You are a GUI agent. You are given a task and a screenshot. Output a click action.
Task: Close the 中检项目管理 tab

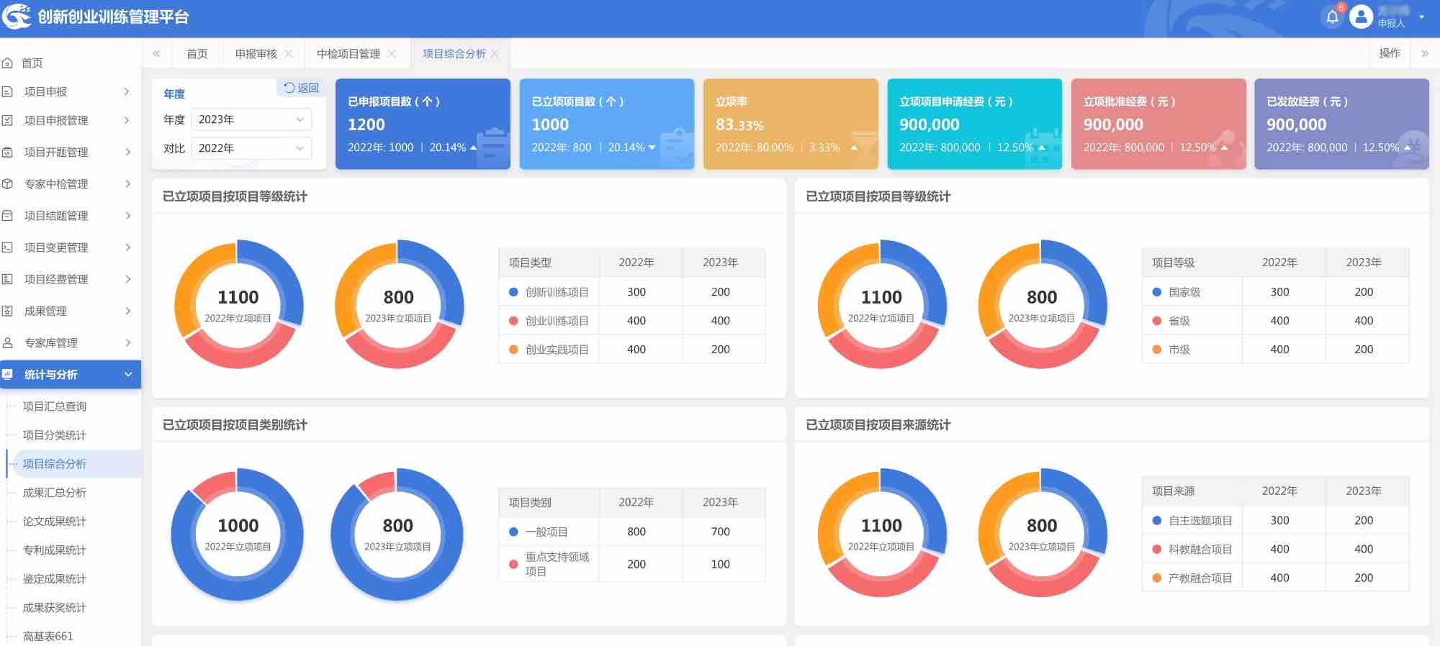[392, 54]
